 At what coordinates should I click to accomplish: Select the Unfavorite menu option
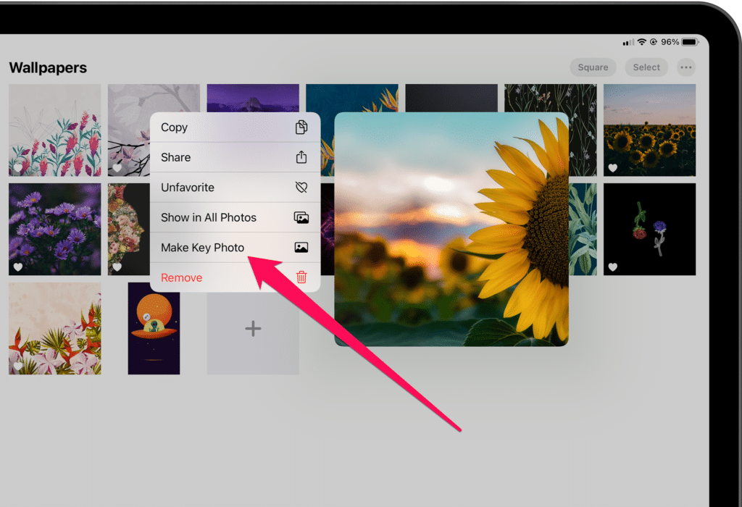(188, 188)
